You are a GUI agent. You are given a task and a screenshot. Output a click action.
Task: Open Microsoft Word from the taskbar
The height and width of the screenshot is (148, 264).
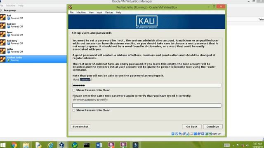point(99,145)
